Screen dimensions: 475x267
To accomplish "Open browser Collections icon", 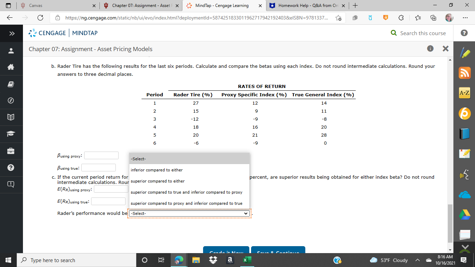I will click(433, 18).
